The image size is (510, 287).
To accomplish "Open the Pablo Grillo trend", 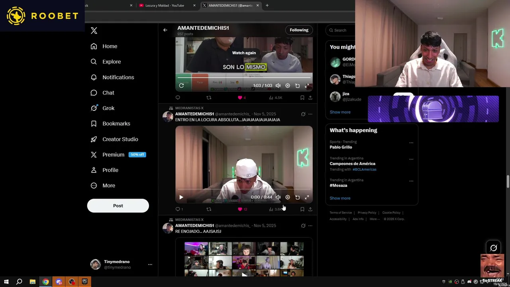I will coord(341,147).
